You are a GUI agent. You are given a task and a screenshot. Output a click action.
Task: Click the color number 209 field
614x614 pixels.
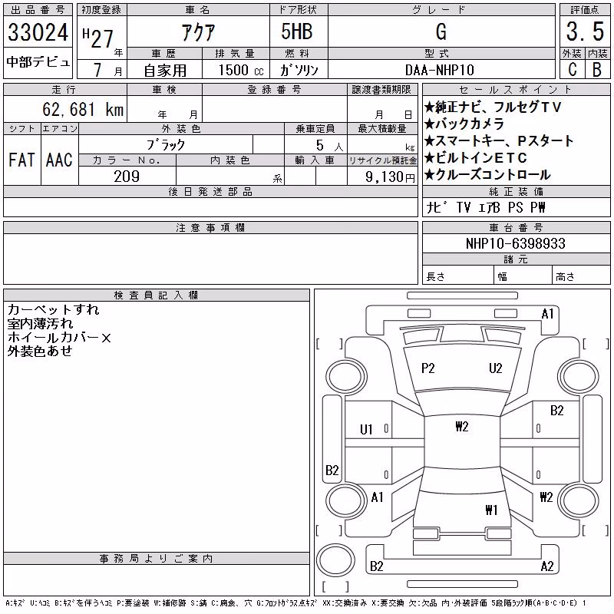127,177
